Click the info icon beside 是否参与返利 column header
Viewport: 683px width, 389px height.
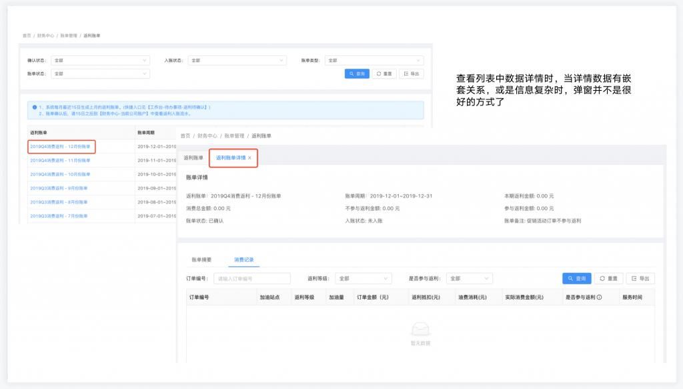click(x=599, y=298)
